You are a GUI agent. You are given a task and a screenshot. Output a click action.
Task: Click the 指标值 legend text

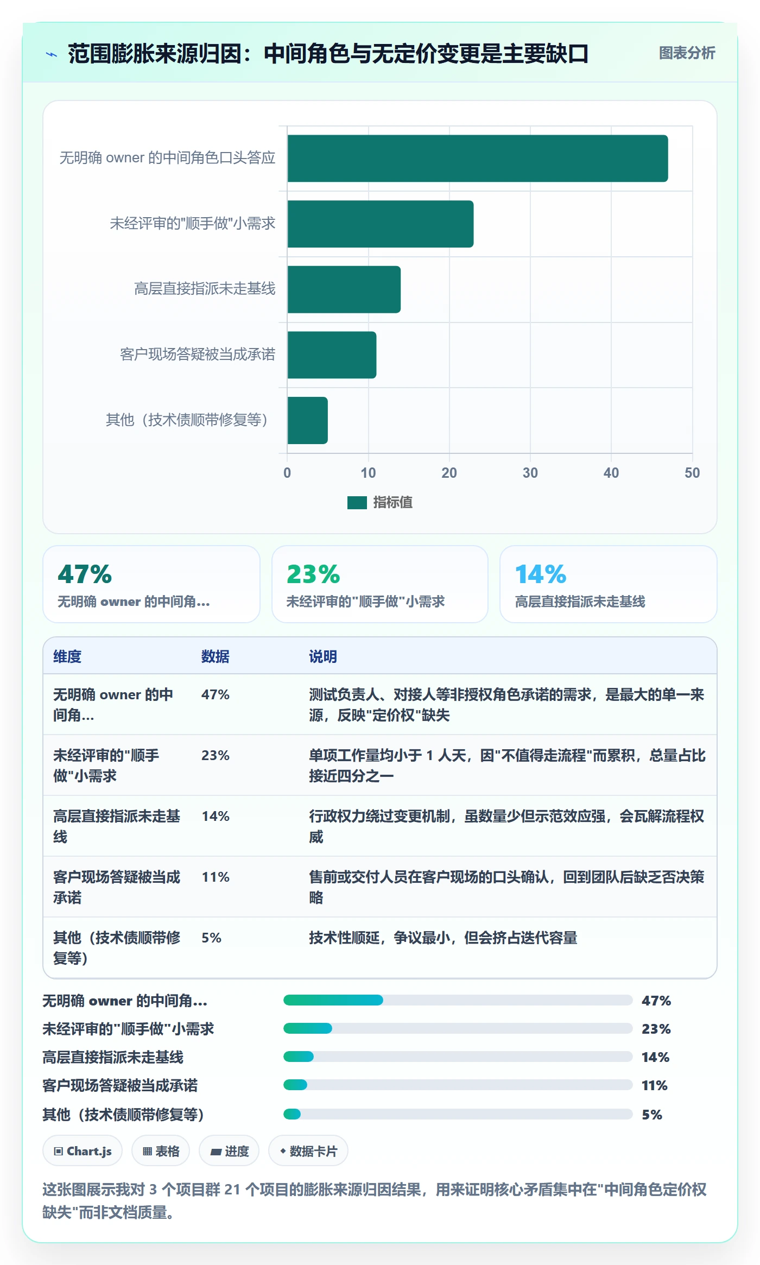pyautogui.click(x=392, y=503)
